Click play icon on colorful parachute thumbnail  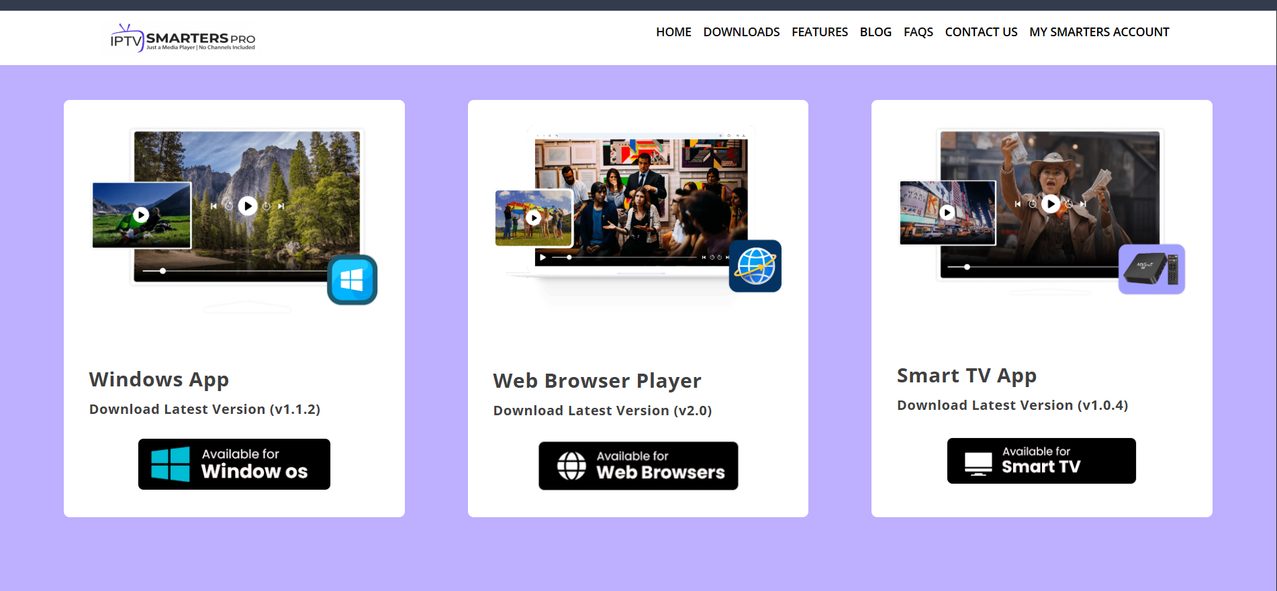point(534,218)
